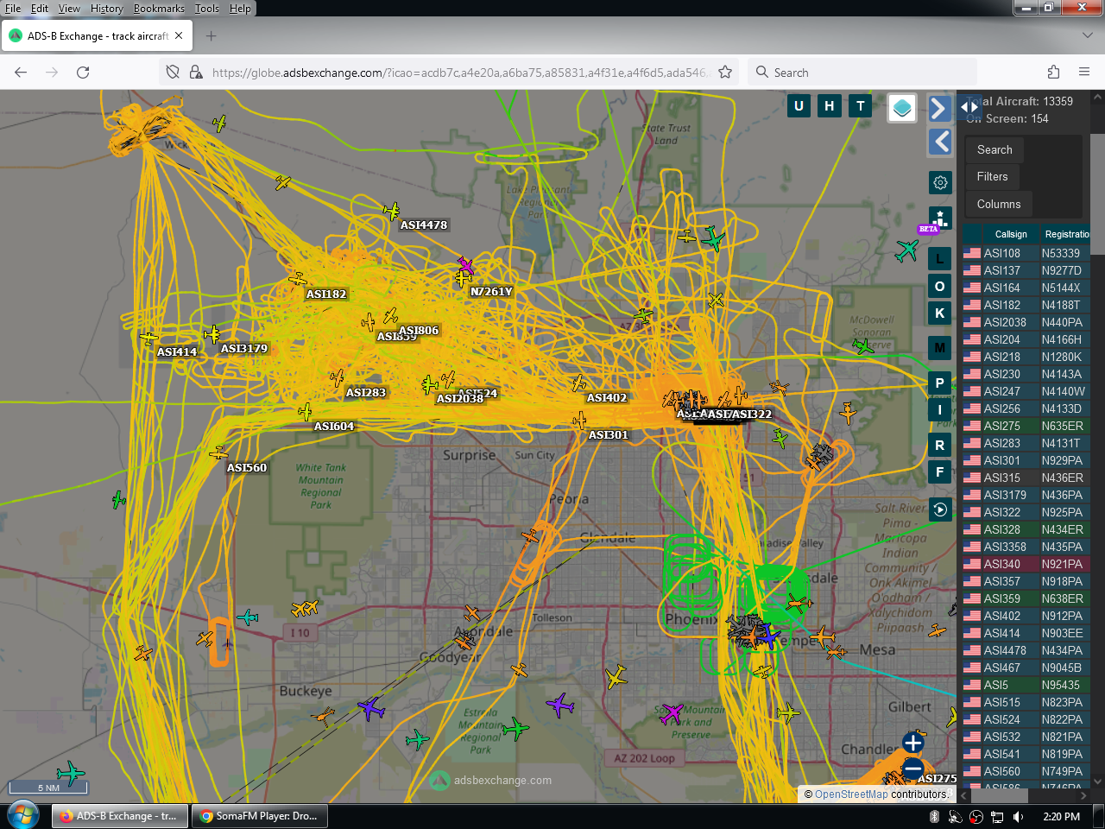Toggle the O map option

click(x=940, y=286)
